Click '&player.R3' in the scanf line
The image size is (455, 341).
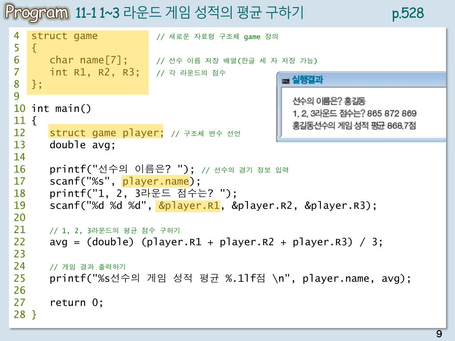pyautogui.click(x=335, y=206)
